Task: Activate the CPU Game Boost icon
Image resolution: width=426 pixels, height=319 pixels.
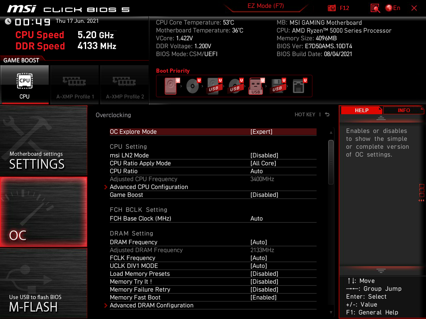Action: pyautogui.click(x=25, y=84)
